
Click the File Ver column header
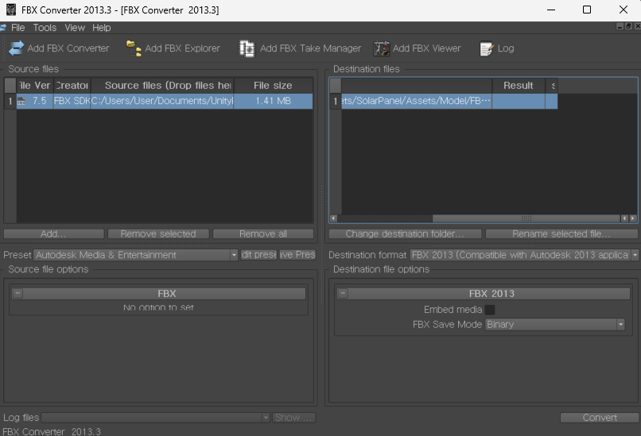[35, 86]
